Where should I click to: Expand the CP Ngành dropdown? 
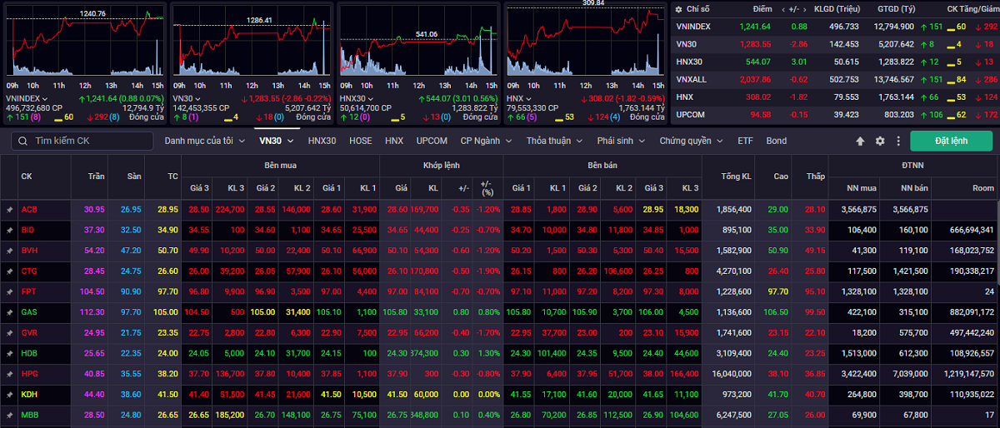(x=486, y=142)
